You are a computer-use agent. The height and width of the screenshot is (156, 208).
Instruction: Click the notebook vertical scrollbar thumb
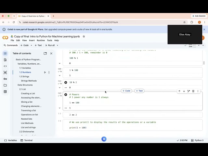204,63
